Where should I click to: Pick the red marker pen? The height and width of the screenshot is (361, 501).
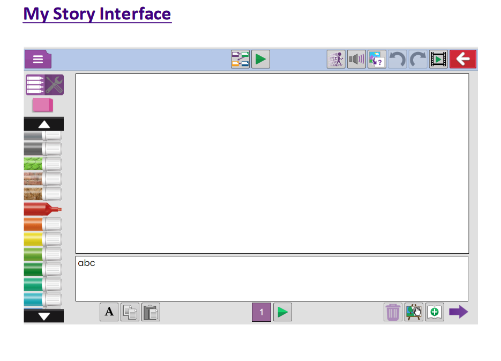pos(42,209)
